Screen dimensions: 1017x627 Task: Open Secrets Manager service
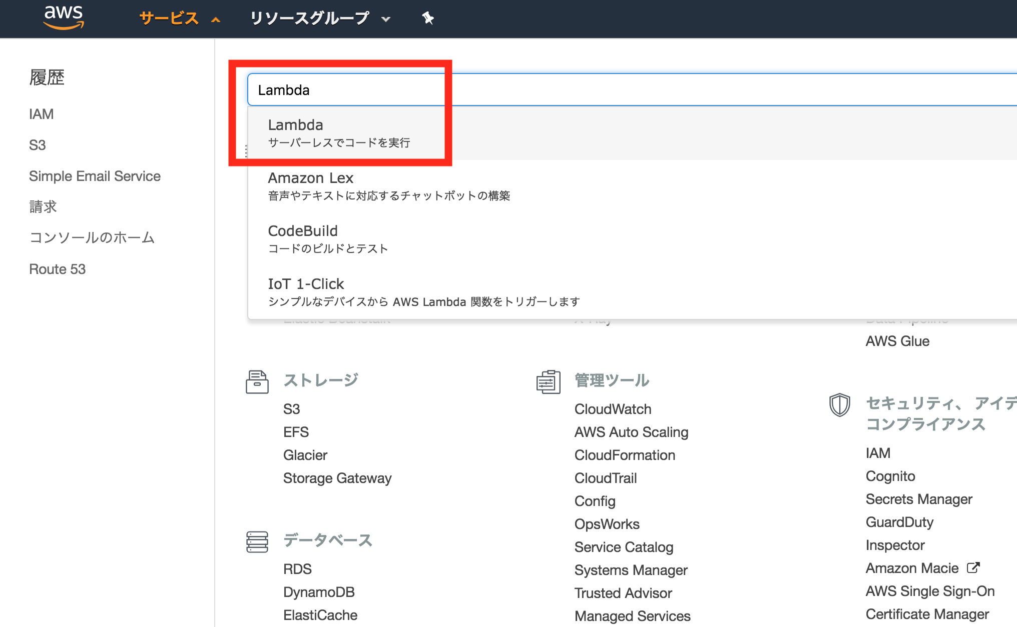point(919,499)
